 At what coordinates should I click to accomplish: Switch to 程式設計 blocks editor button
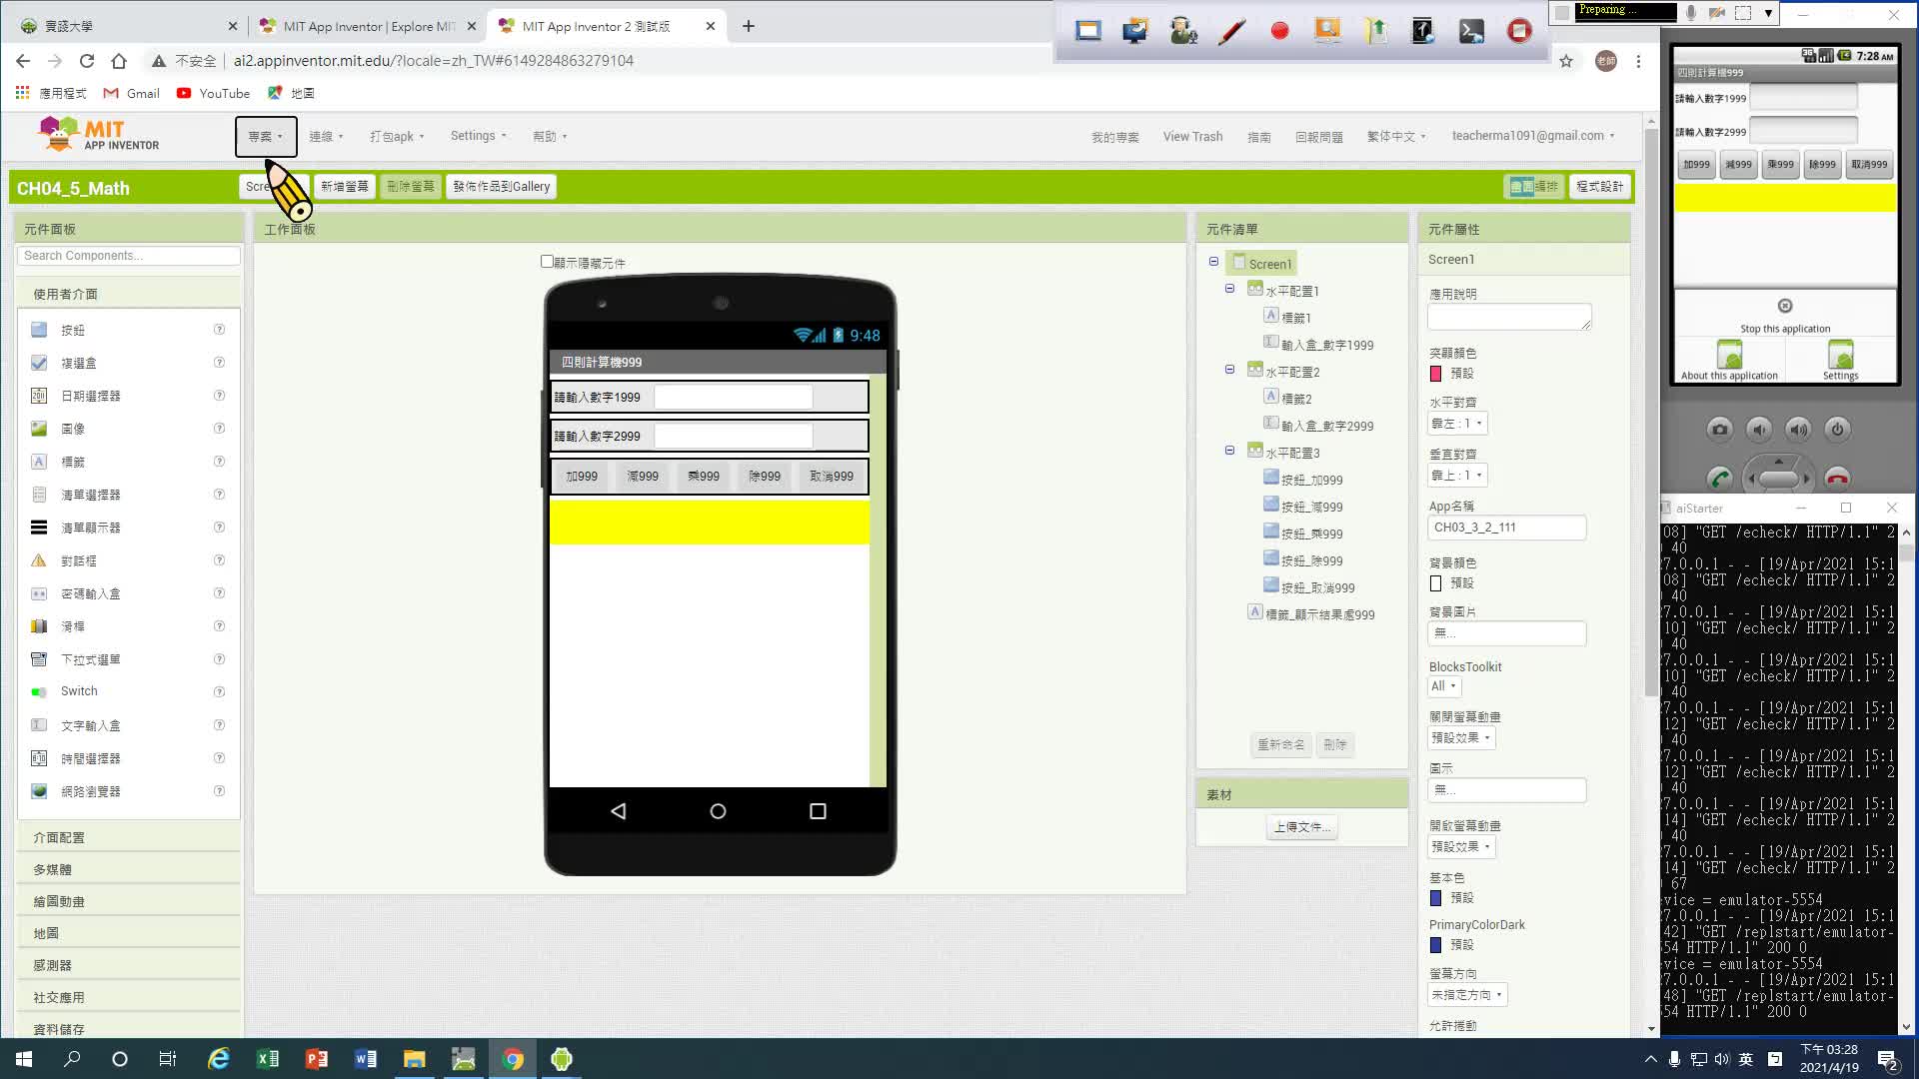(1599, 187)
